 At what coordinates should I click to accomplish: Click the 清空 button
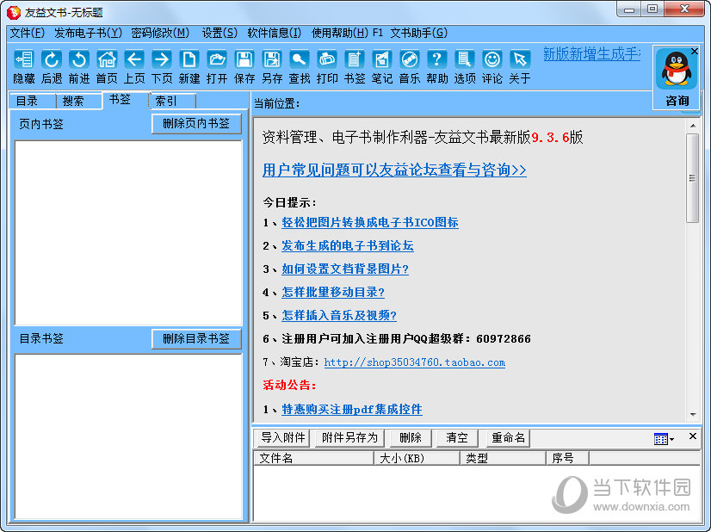(x=456, y=437)
